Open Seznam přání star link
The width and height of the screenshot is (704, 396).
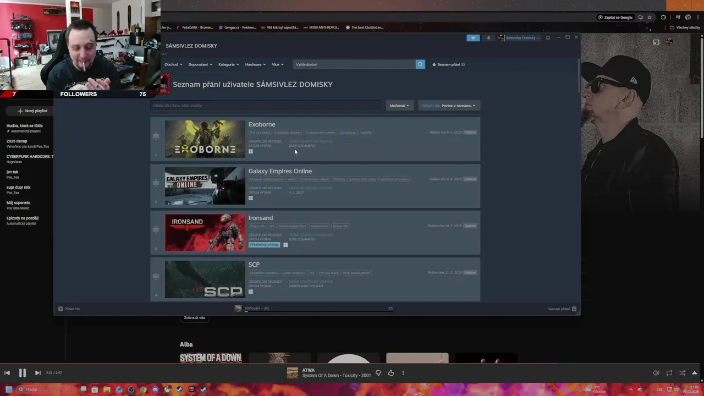coord(448,64)
